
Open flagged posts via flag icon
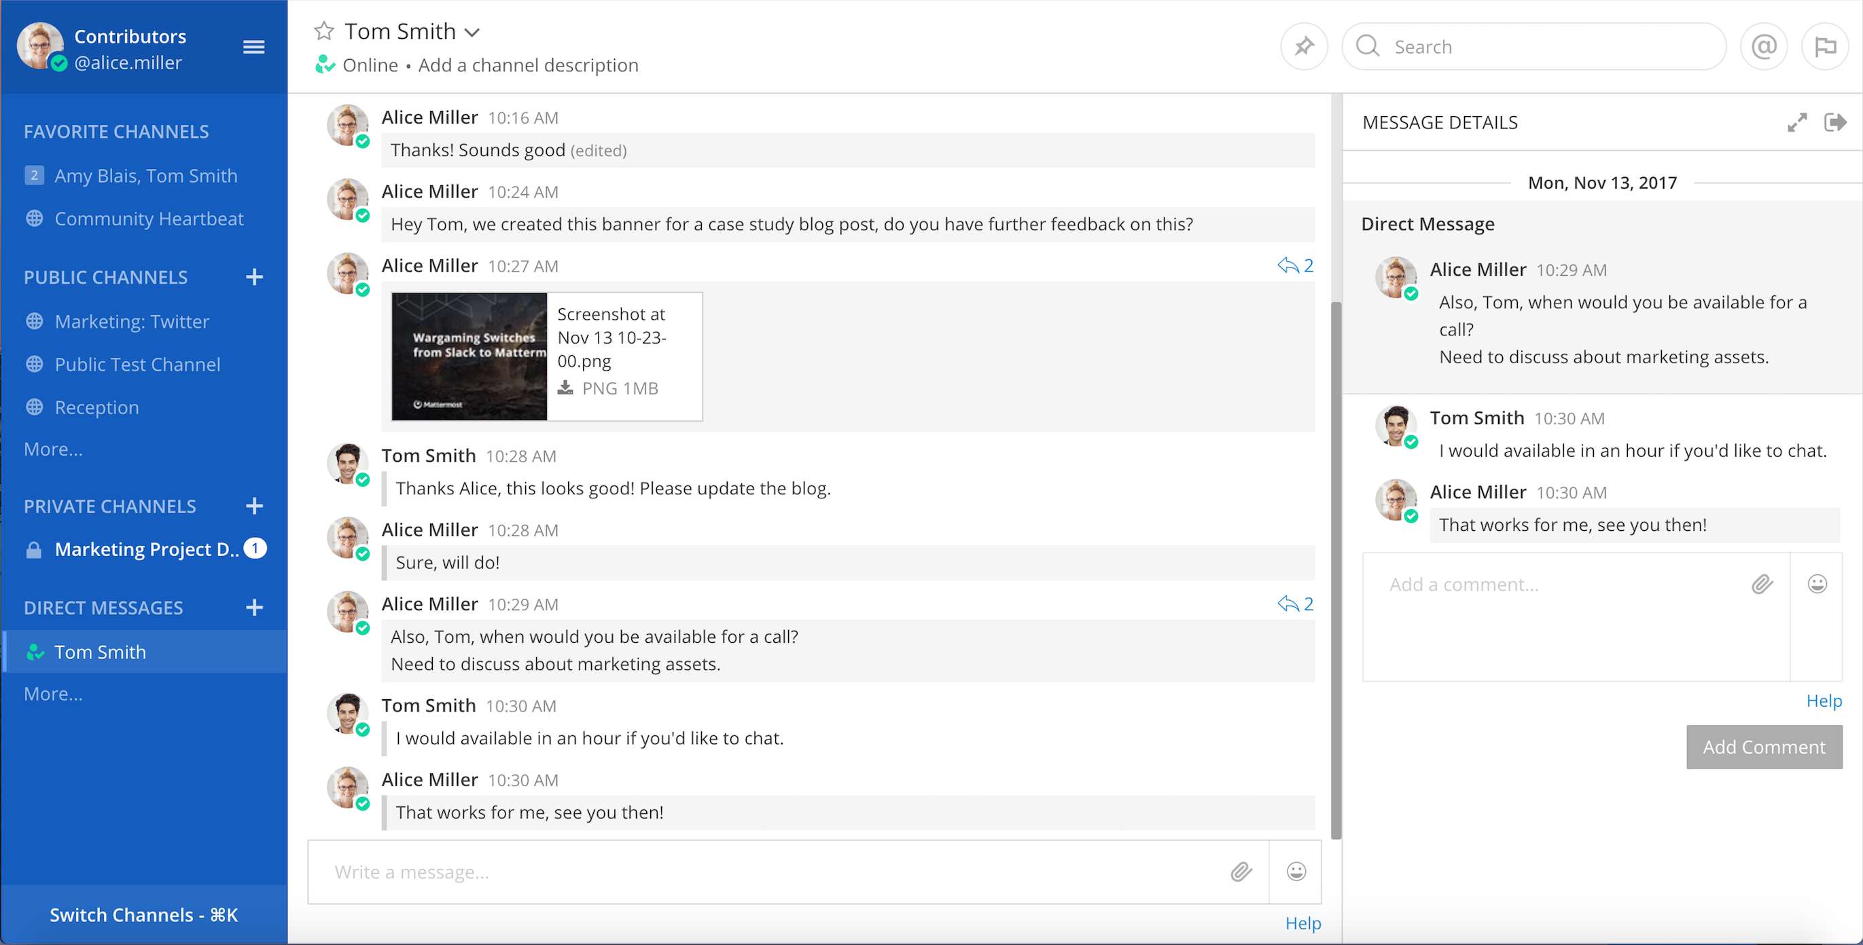tap(1825, 47)
